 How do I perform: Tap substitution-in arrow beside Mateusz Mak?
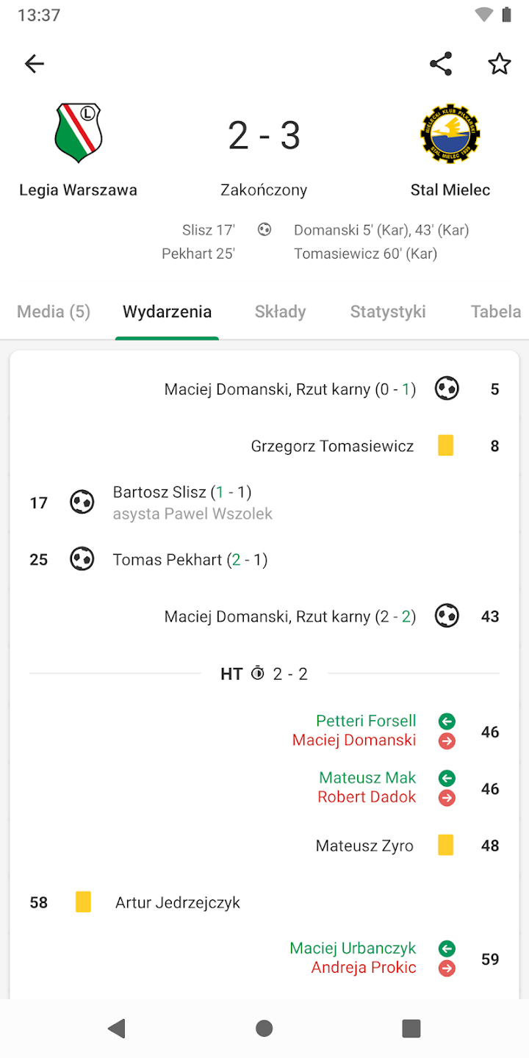click(447, 778)
